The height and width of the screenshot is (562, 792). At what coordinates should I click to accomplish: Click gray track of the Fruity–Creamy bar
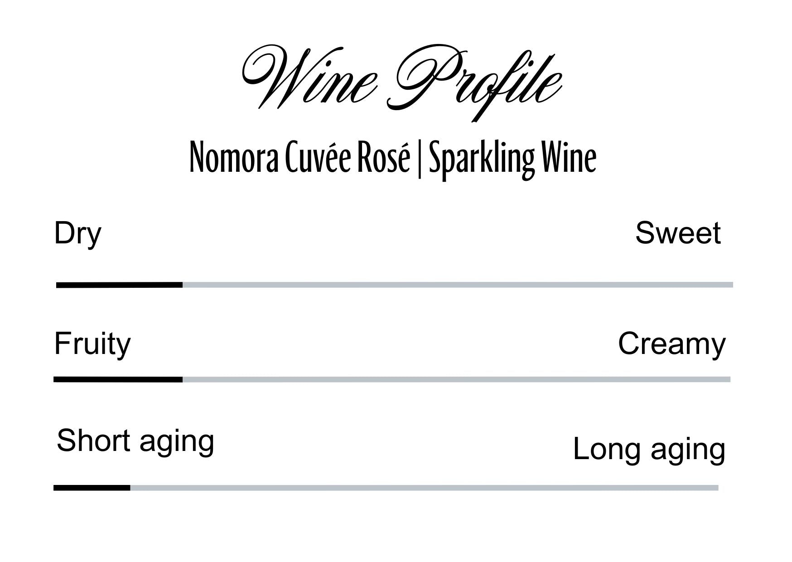(x=456, y=379)
